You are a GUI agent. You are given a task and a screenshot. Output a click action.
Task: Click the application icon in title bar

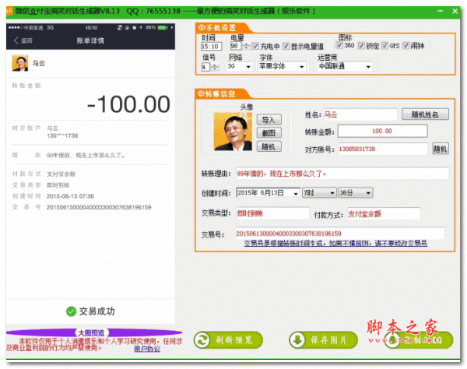pos(9,12)
